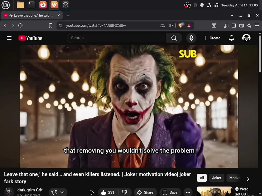The height and width of the screenshot is (196, 262).
Task: Toggle the browser sidebar panel
Action: click(x=234, y=26)
